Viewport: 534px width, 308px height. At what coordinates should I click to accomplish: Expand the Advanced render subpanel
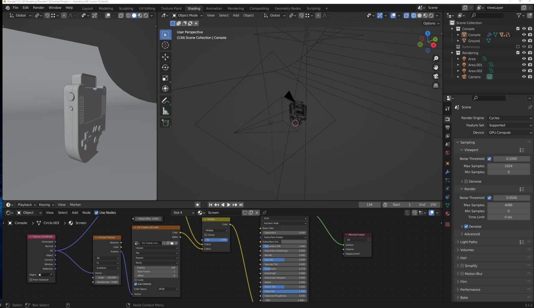(x=472, y=234)
